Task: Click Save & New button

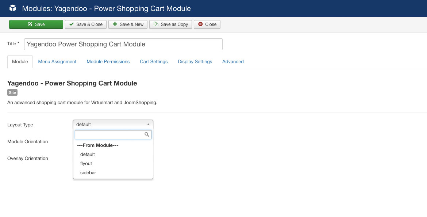Action: pyautogui.click(x=128, y=24)
